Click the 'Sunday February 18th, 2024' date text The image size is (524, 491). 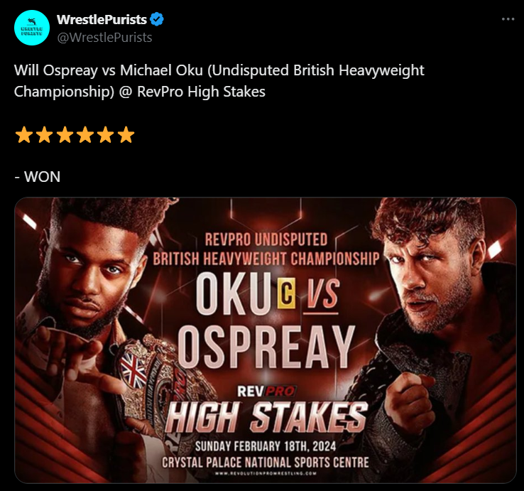click(x=266, y=446)
